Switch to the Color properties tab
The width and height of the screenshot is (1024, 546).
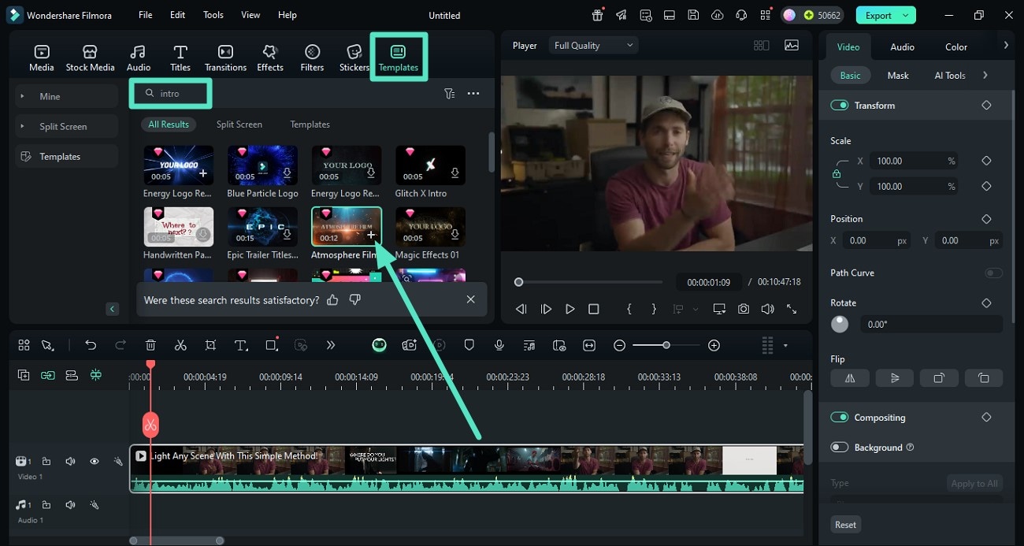[956, 46]
